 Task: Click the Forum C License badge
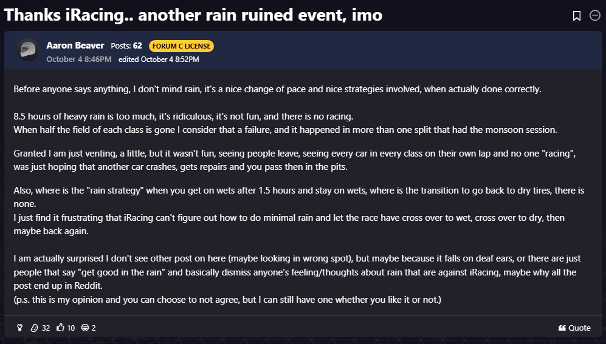click(181, 46)
